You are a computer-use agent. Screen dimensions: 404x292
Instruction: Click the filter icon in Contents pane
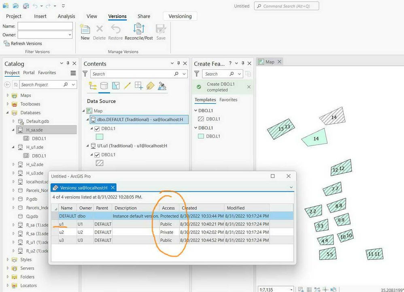85,74
